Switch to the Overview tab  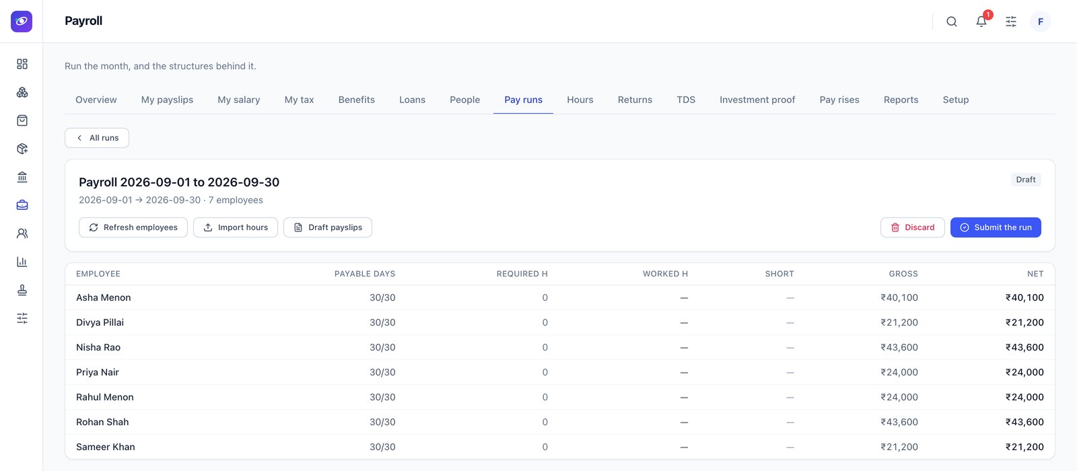pyautogui.click(x=96, y=100)
